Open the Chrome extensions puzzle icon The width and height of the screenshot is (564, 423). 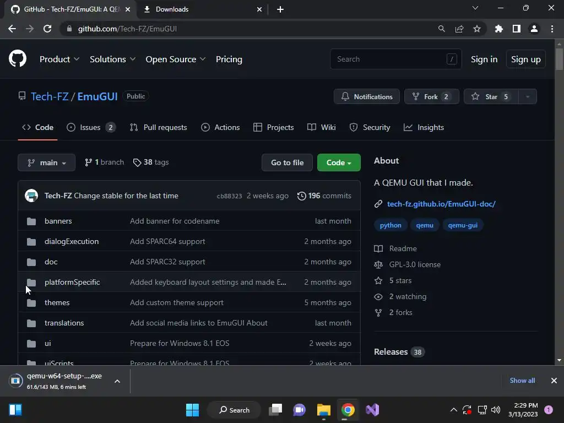coord(499,29)
